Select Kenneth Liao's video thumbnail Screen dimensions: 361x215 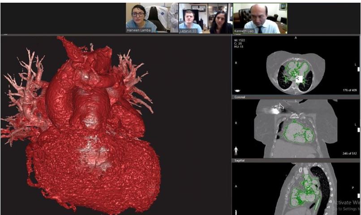coord(260,18)
